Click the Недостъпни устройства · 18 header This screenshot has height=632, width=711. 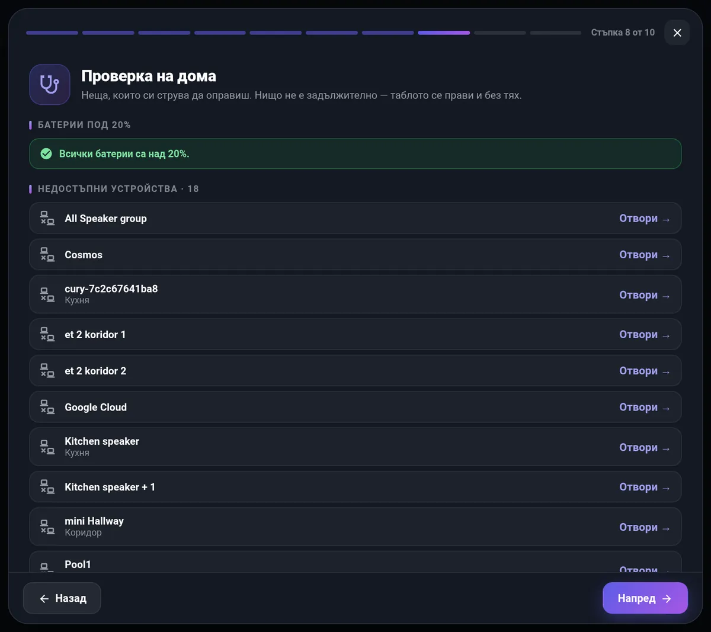pyautogui.click(x=118, y=189)
